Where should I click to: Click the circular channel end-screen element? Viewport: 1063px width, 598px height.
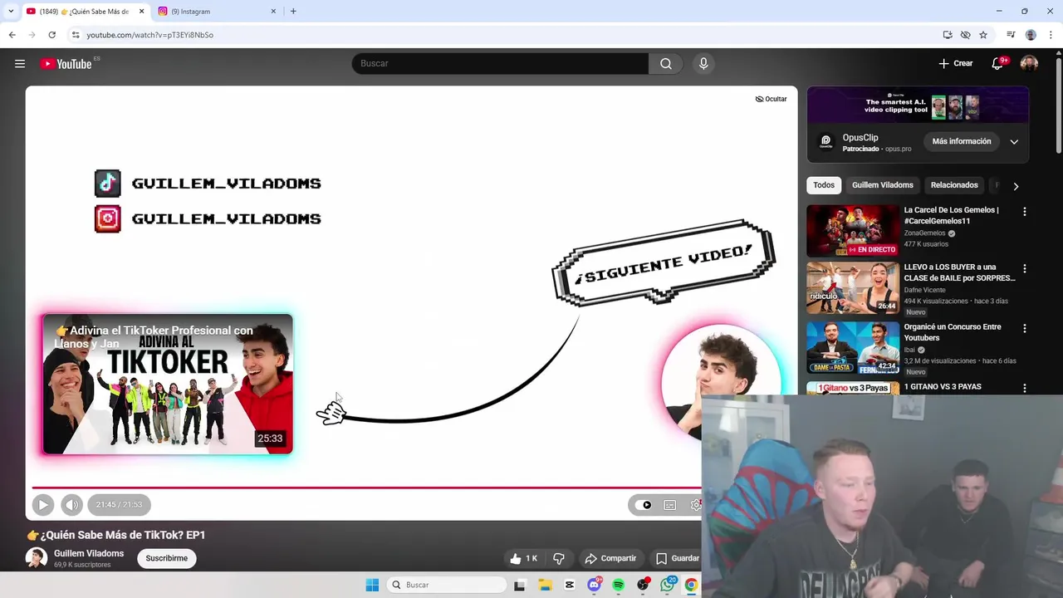721,384
